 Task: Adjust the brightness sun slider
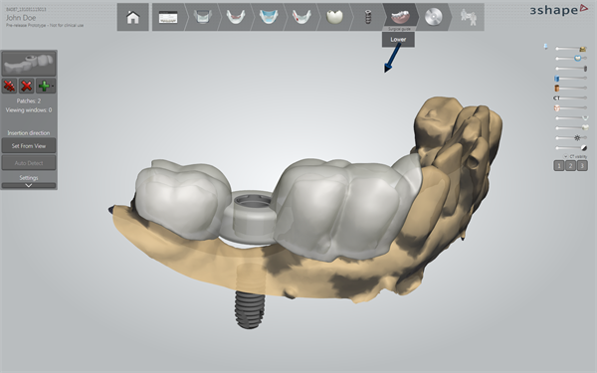pos(571,138)
